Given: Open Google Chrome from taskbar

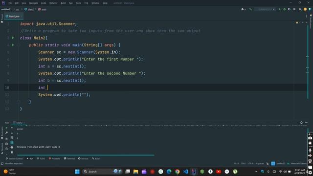Looking at the screenshot, I should 177,172.
